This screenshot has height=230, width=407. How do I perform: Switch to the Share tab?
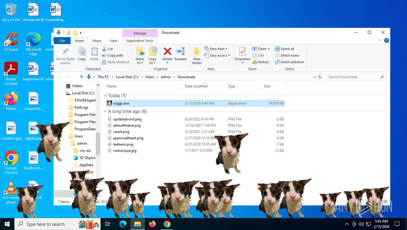(97, 41)
